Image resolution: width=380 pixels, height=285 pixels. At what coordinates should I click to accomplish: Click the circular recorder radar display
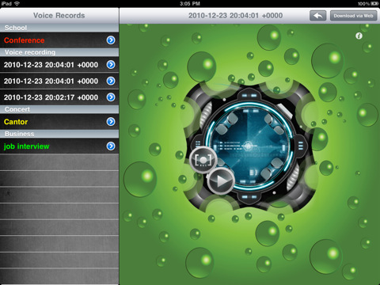(x=249, y=146)
